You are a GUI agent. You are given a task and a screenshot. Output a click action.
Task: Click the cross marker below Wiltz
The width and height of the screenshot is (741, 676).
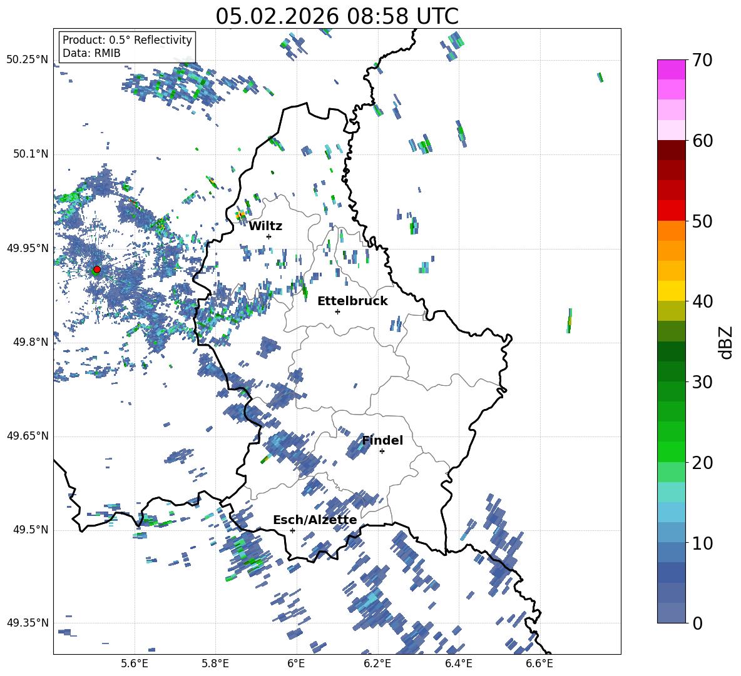[269, 236]
